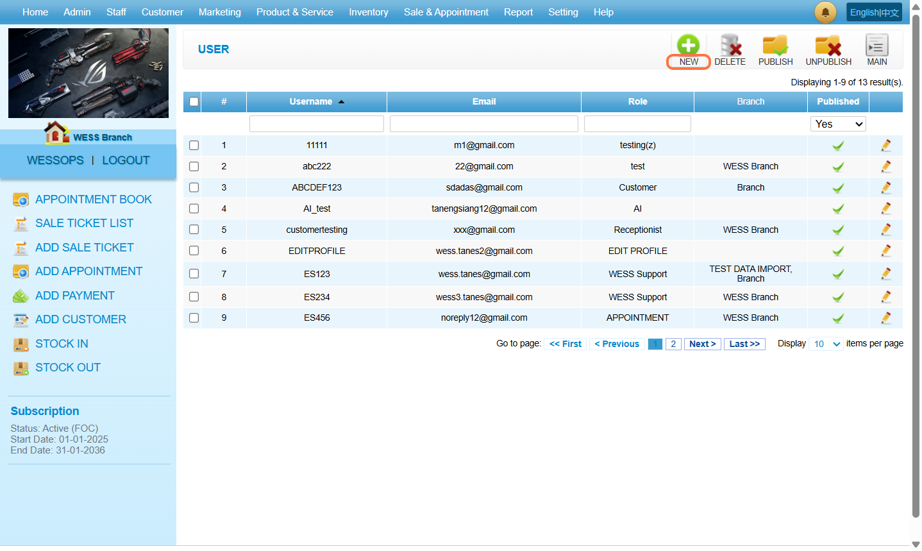Sort by the Email column header
The image size is (922, 551).
[484, 102]
